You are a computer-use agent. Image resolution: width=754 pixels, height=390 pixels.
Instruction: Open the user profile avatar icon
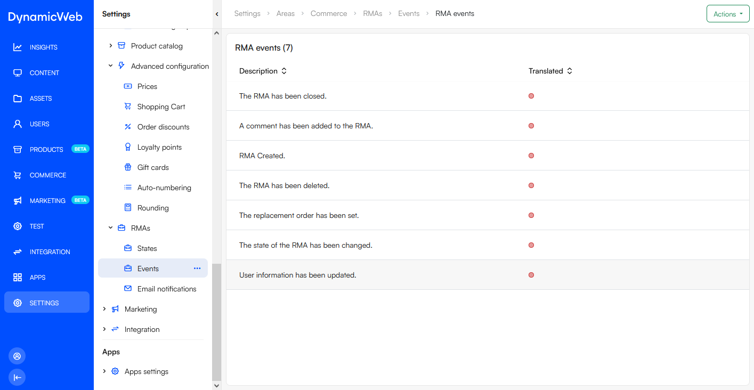[x=17, y=356]
